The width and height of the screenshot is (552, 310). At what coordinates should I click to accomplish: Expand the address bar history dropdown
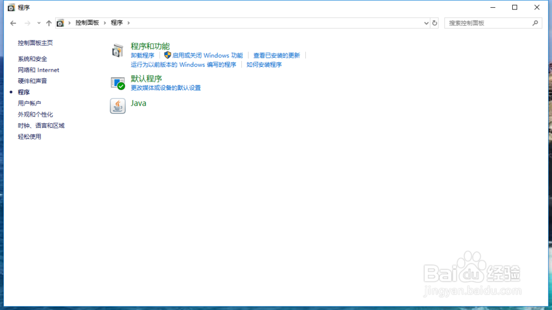(426, 23)
